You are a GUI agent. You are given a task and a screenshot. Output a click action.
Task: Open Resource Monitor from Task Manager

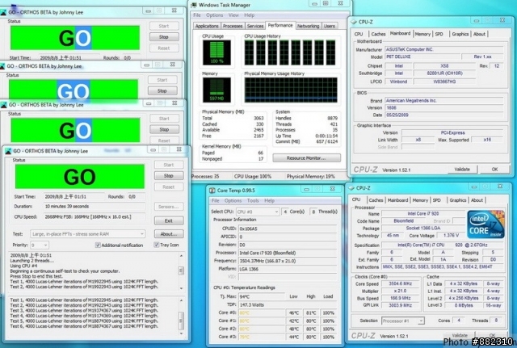[306, 158]
